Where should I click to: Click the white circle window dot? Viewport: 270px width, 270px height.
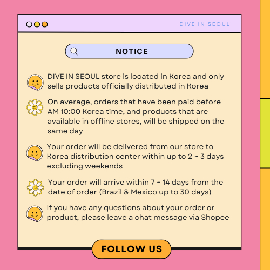[29, 24]
